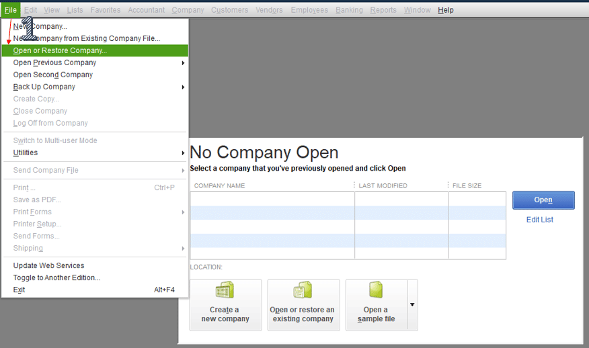The height and width of the screenshot is (348, 589).
Task: Click the blue Open button
Action: pyautogui.click(x=543, y=200)
